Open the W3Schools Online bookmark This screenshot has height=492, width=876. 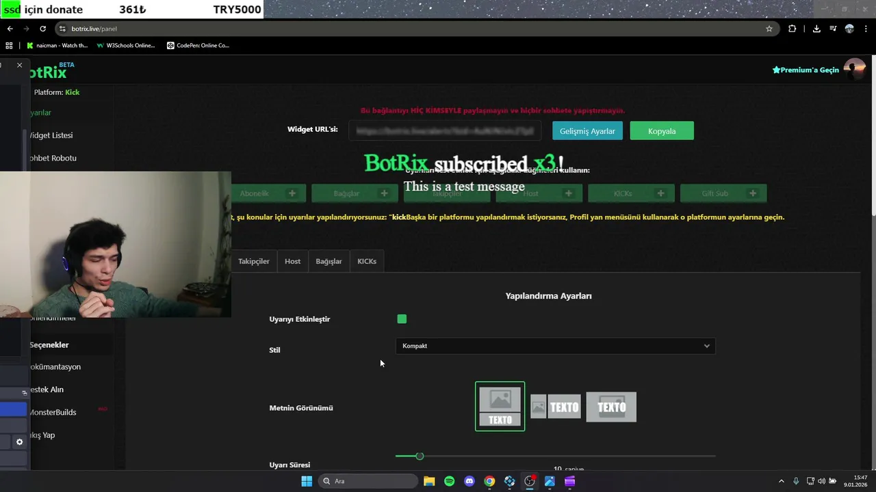pos(125,46)
